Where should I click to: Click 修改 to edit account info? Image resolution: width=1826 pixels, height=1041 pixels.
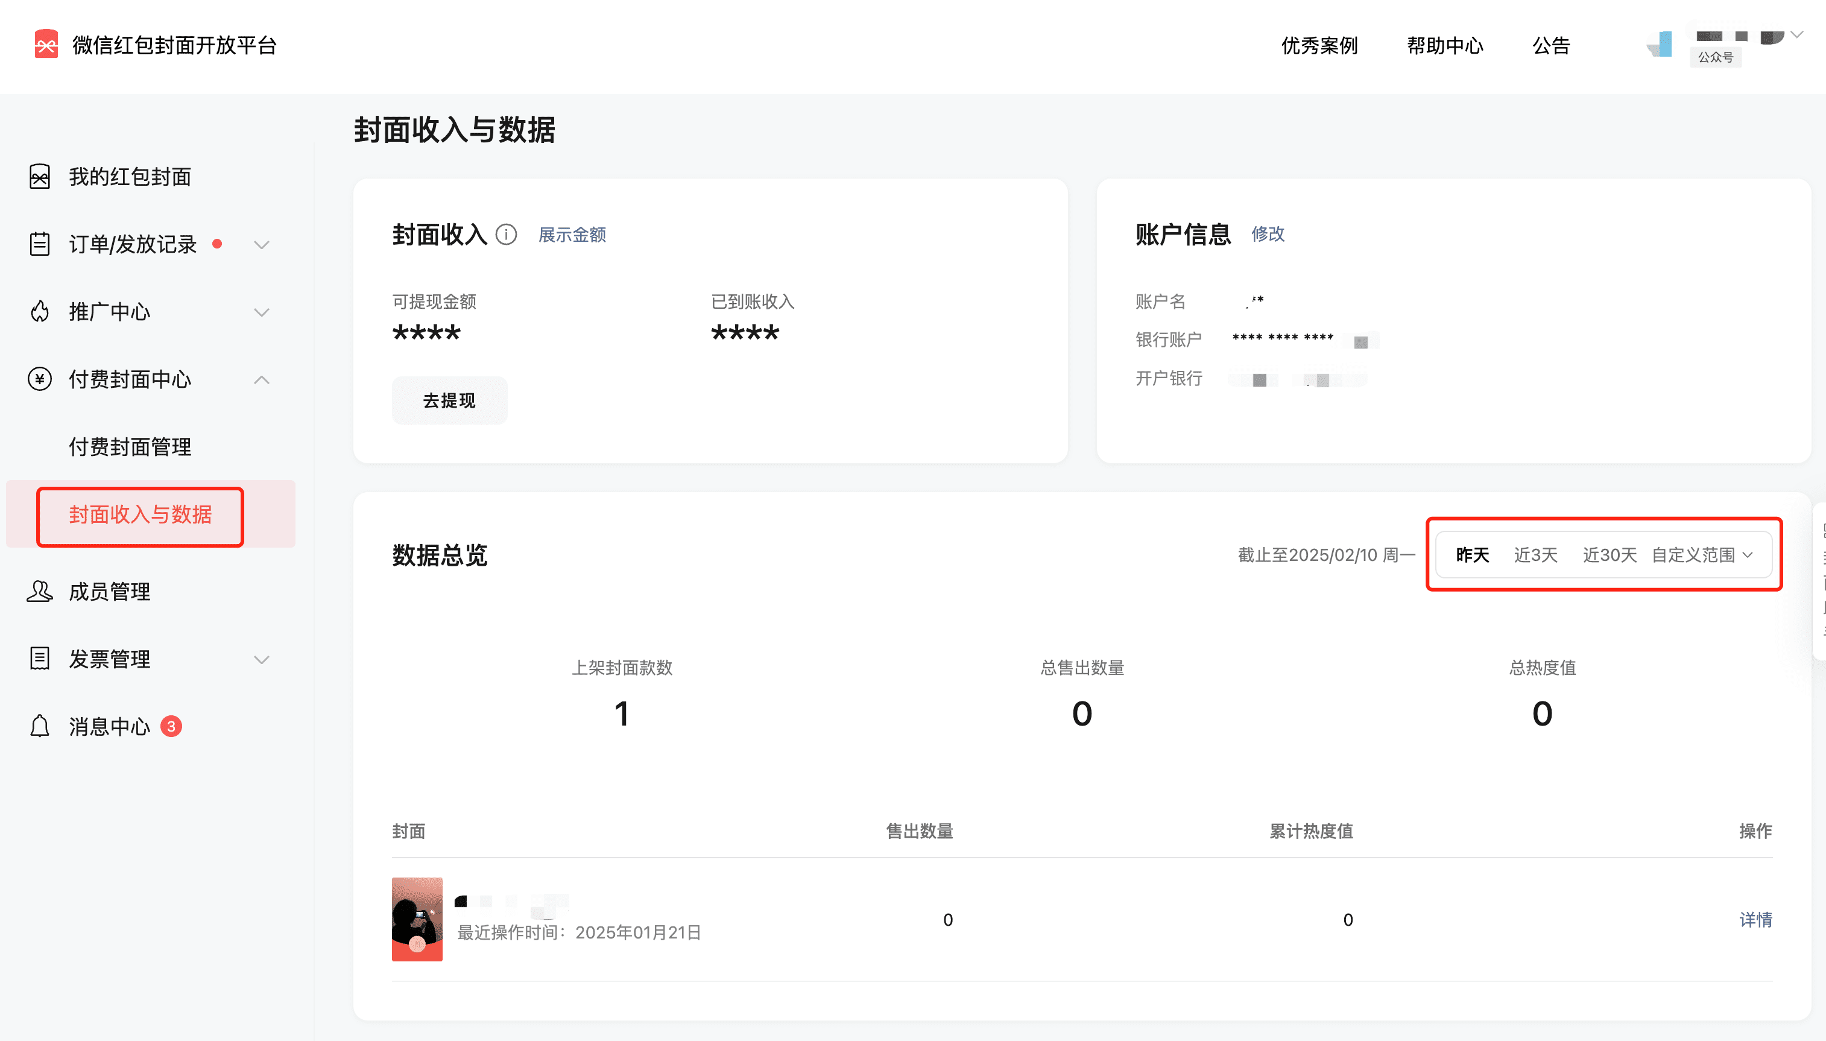point(1268,234)
